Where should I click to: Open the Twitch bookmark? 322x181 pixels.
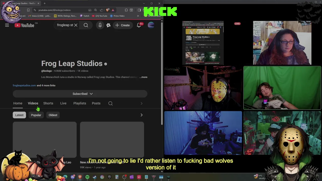tap(85, 16)
